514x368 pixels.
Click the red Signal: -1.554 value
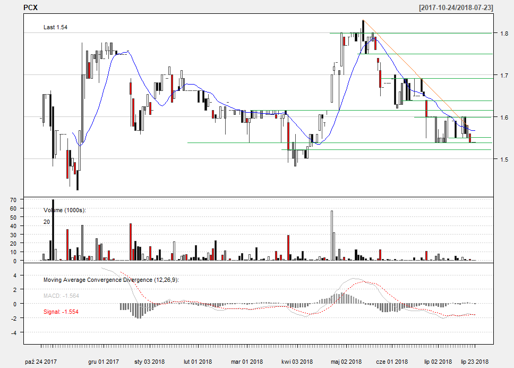tap(61, 312)
